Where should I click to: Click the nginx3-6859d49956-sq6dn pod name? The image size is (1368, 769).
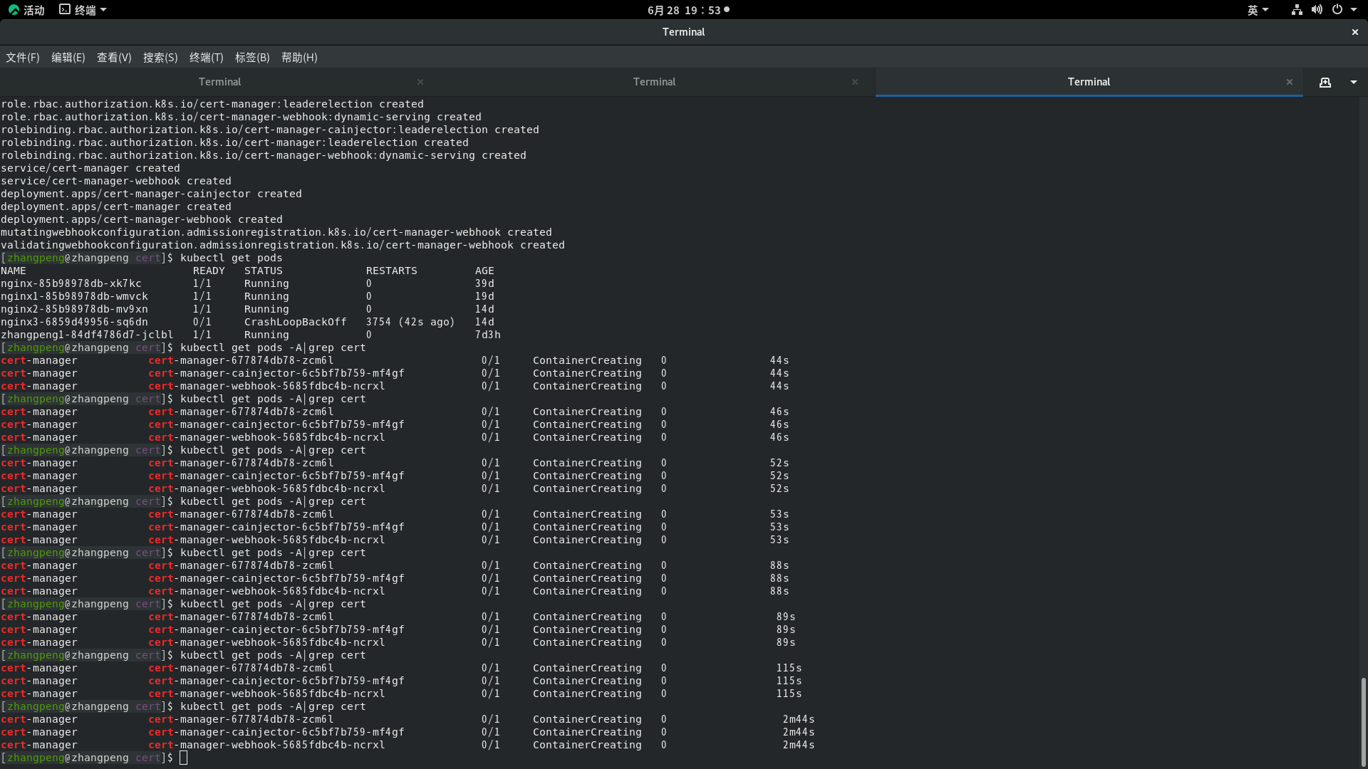74,322
